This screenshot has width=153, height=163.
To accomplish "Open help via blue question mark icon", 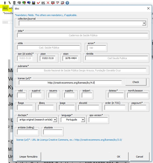I will tap(67, 3).
